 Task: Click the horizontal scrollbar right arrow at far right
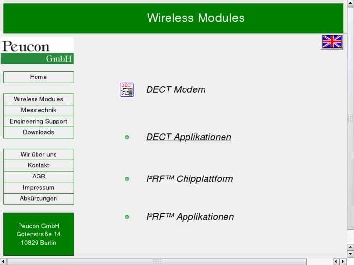tap(343, 262)
